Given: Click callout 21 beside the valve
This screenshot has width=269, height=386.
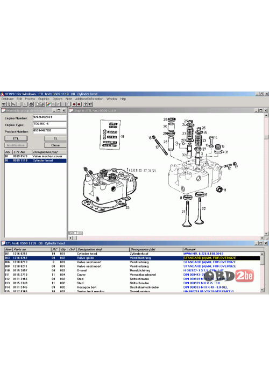Looking at the screenshot, I should [183, 212].
